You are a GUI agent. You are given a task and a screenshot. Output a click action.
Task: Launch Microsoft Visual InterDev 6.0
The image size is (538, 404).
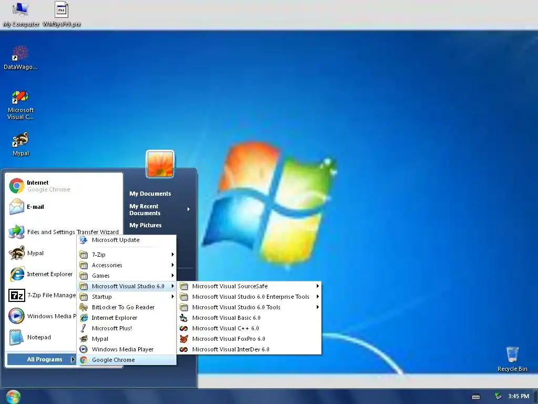[250, 349]
